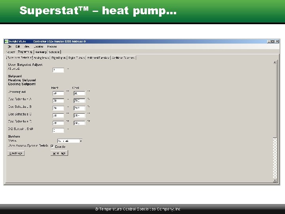Open the Analog Inputs sub-tab

[x=42, y=58]
